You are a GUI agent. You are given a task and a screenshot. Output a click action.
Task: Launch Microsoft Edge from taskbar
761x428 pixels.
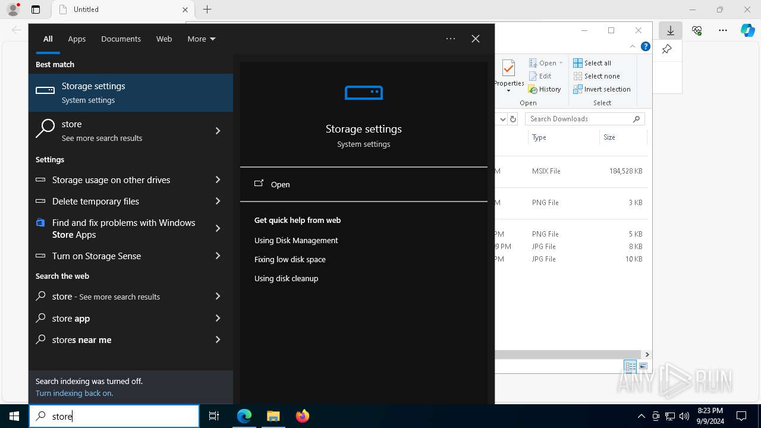tap(244, 416)
